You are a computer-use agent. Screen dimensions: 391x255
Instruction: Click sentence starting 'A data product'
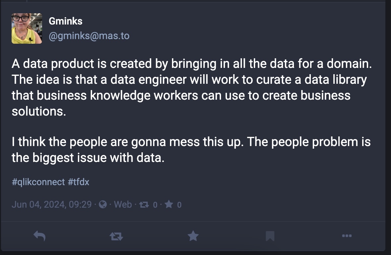pos(192,64)
